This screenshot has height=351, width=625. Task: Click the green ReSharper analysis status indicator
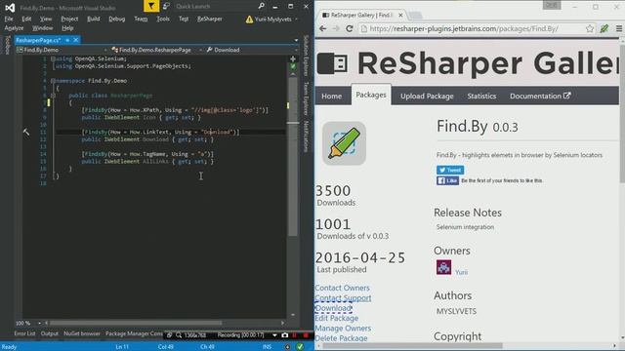(x=293, y=66)
